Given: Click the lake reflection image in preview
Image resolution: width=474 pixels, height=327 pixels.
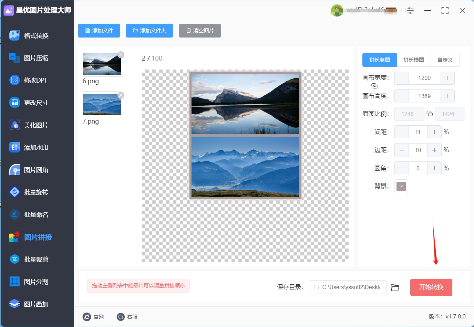Looking at the screenshot, I should point(245,104).
